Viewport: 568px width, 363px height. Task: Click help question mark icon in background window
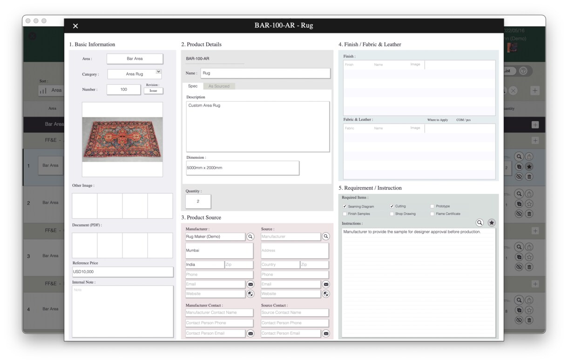(523, 71)
